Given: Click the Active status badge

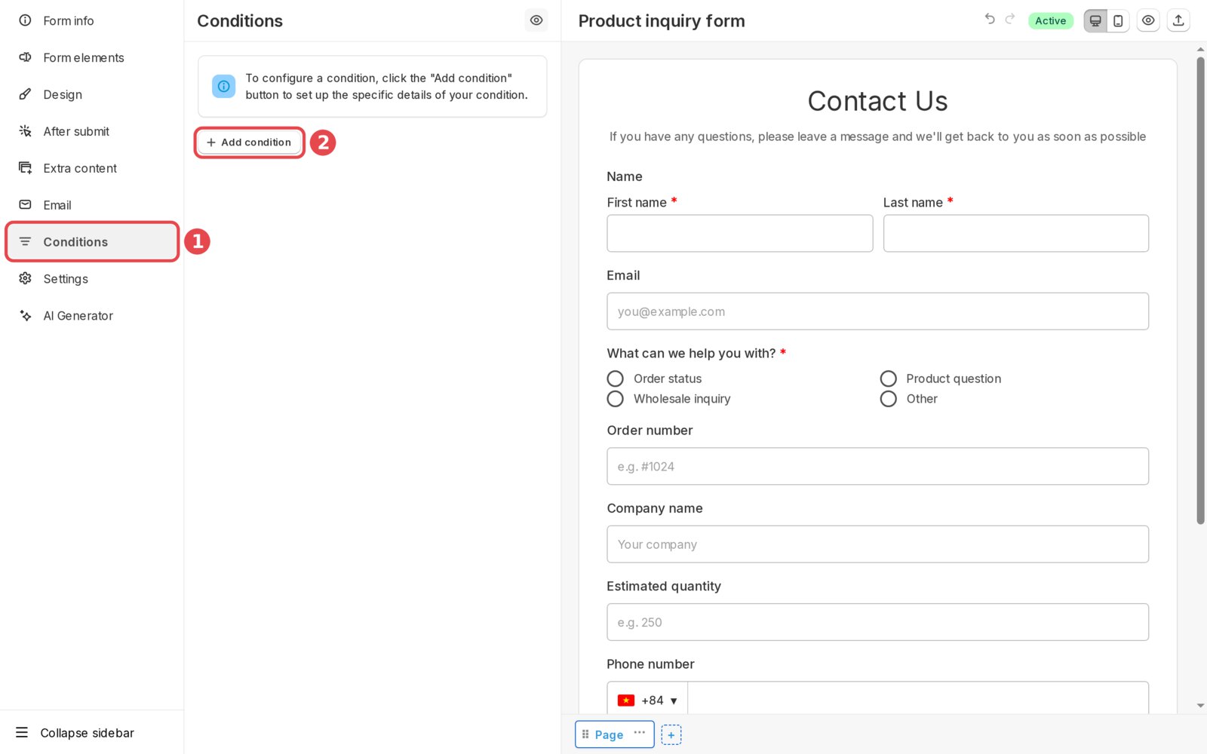Looking at the screenshot, I should (1050, 21).
